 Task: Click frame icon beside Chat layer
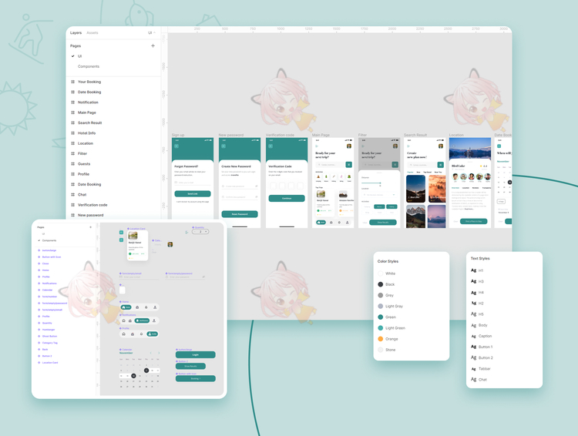click(x=72, y=195)
